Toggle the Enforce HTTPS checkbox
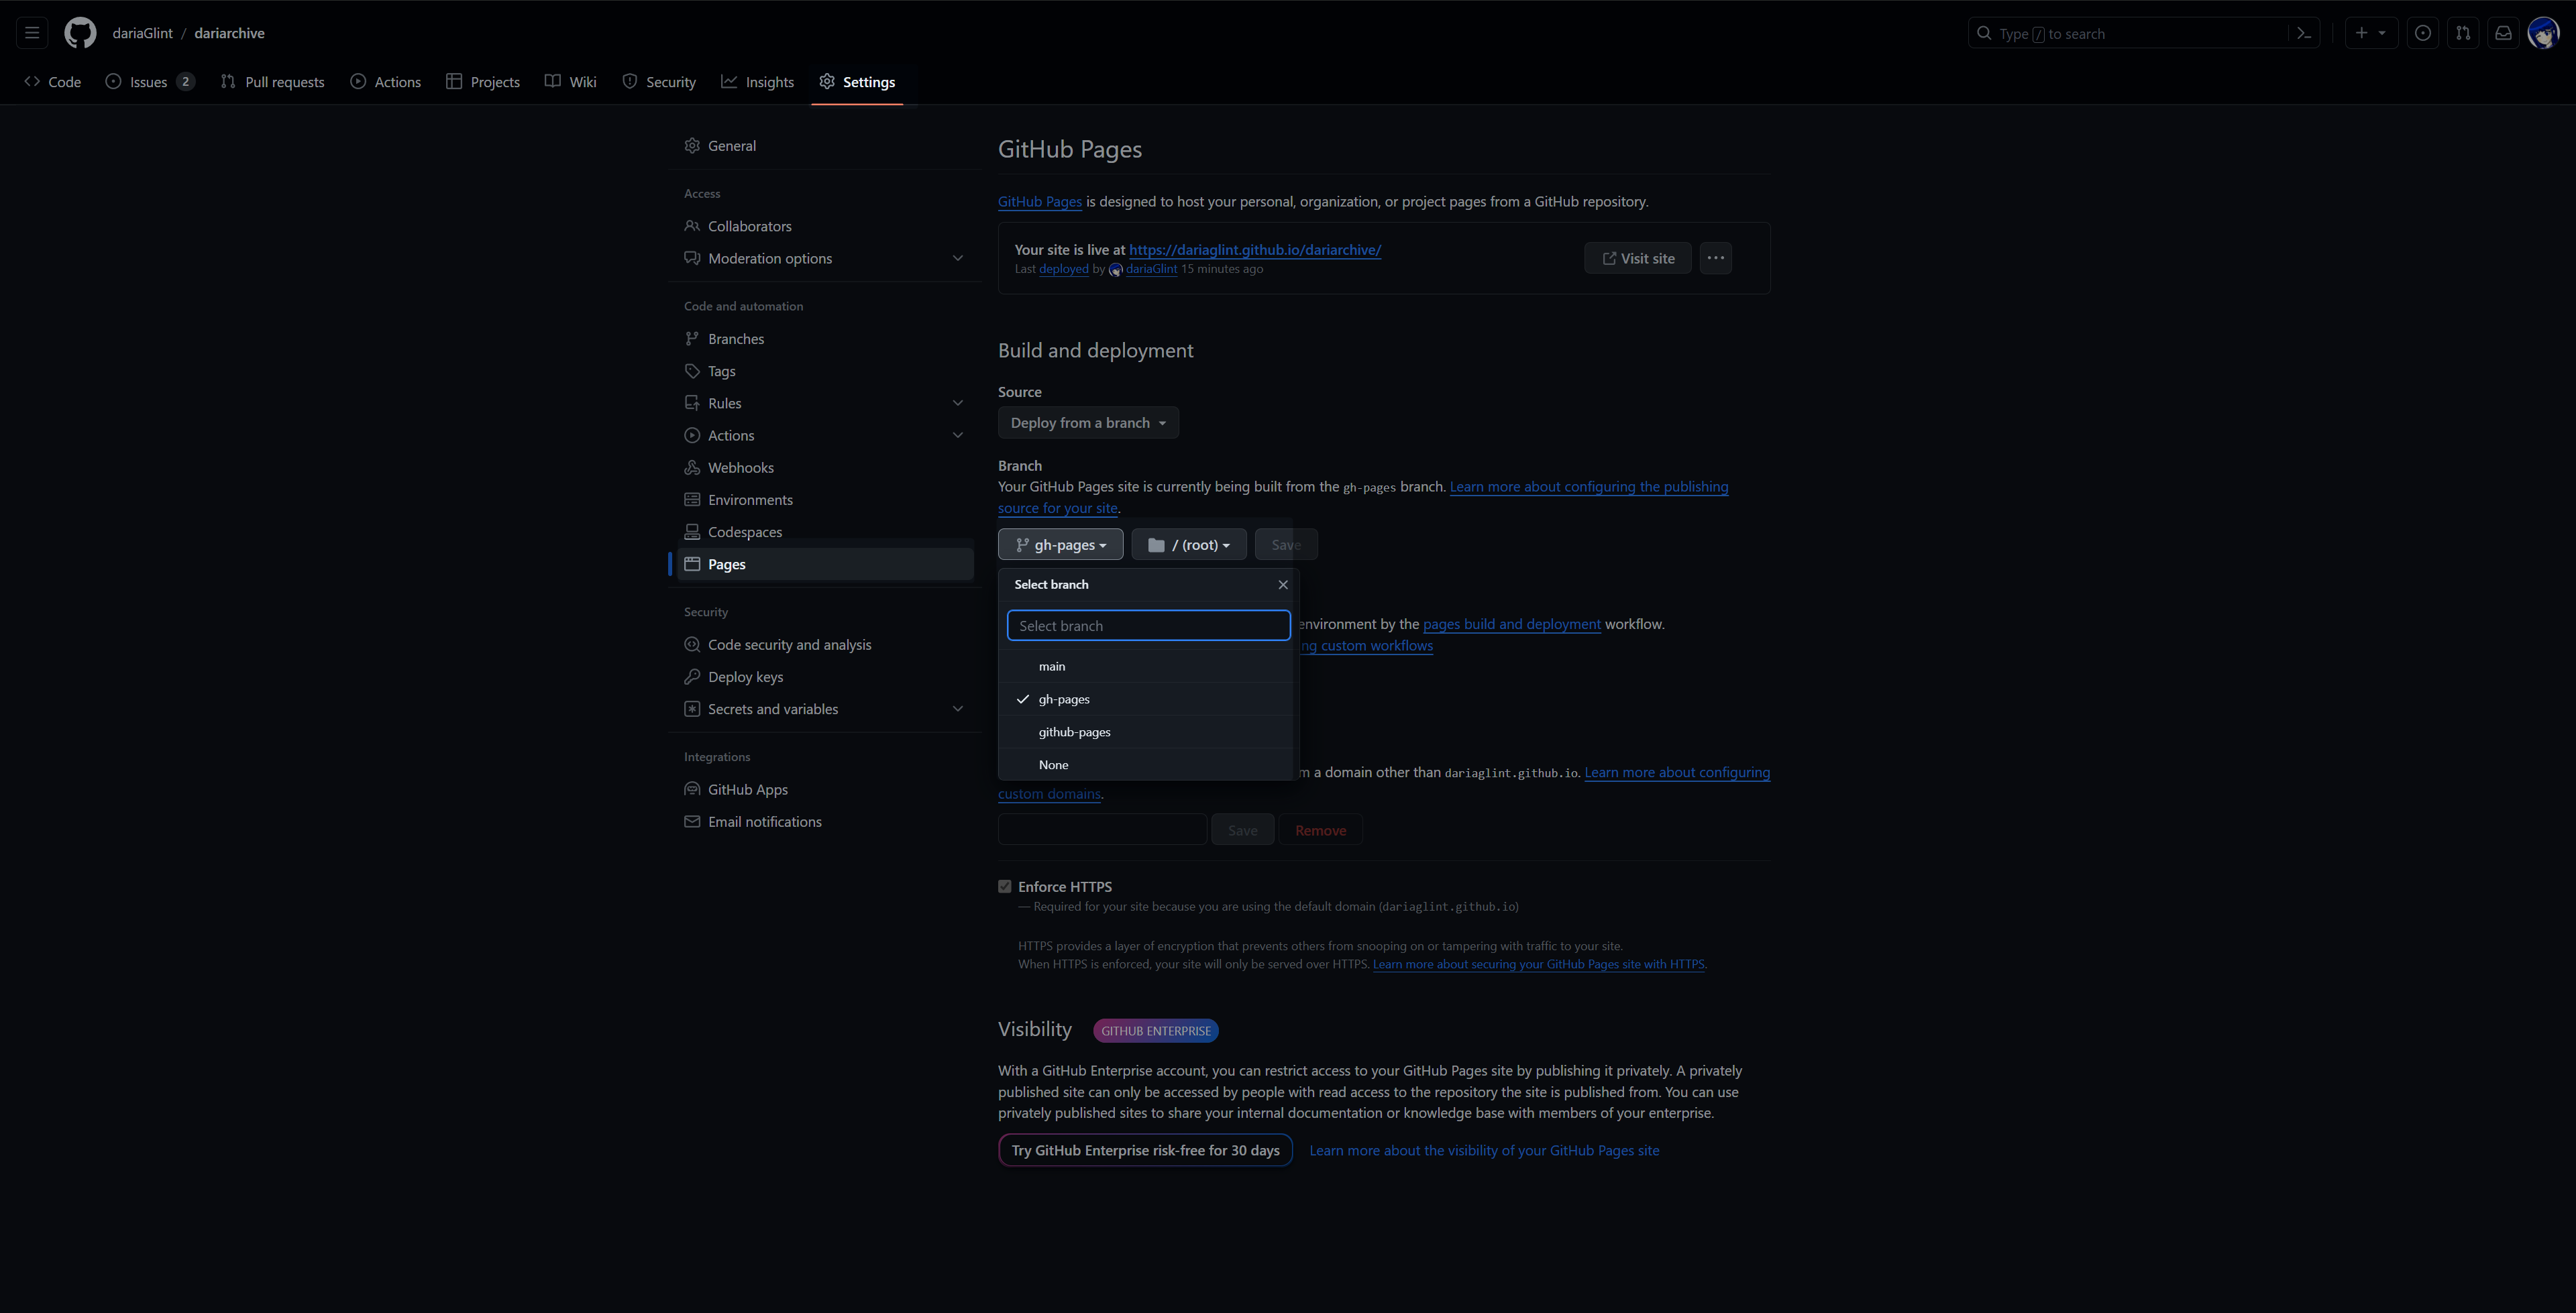 pos(1005,886)
